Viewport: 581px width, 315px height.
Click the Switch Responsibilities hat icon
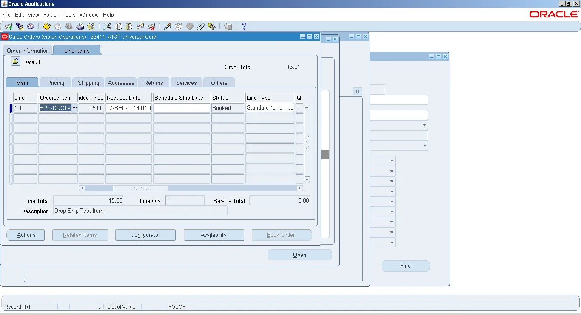[x=69, y=26]
